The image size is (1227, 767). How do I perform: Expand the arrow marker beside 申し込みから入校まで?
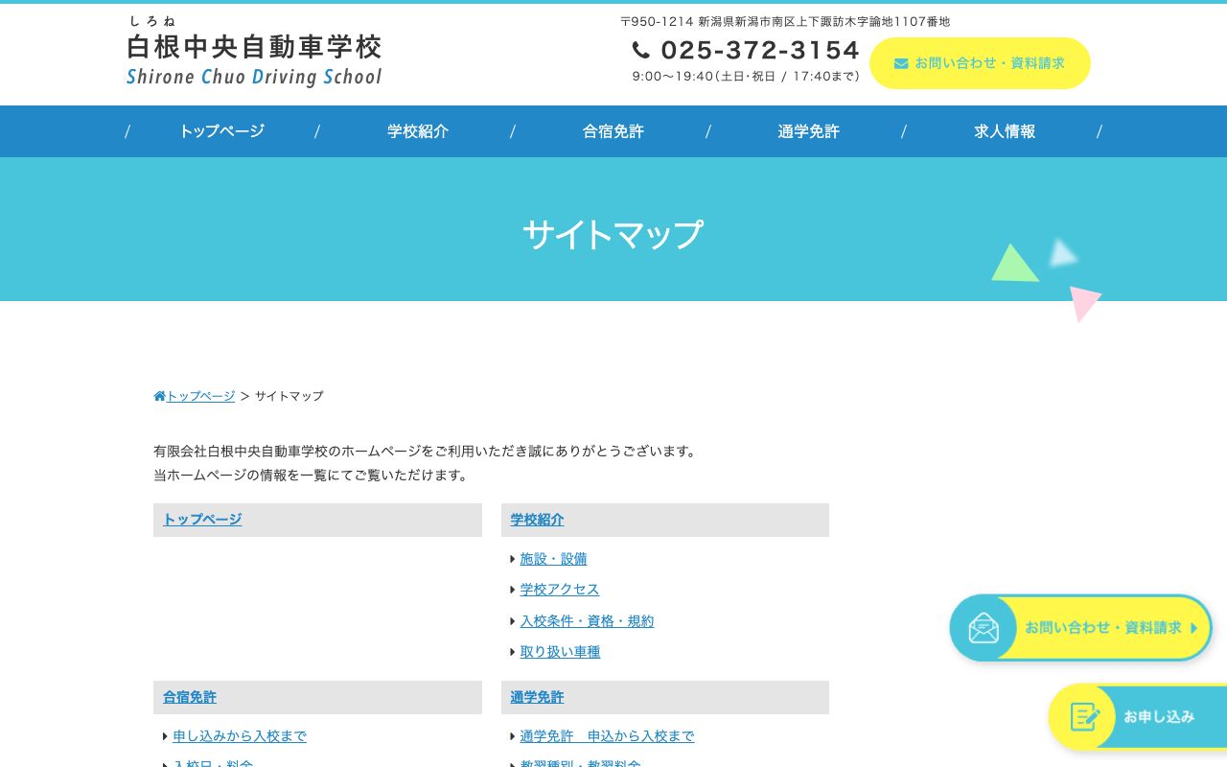pyautogui.click(x=166, y=735)
